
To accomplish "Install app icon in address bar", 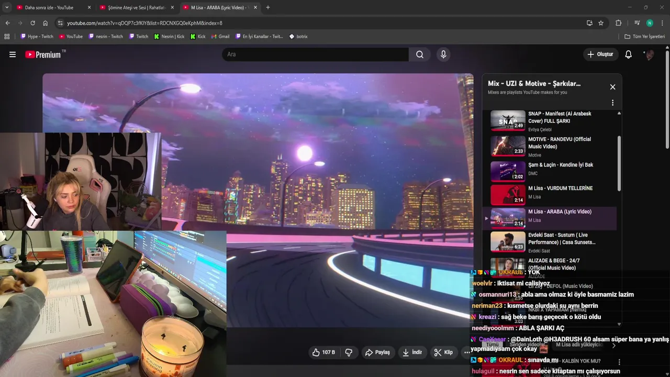I will tap(589, 23).
